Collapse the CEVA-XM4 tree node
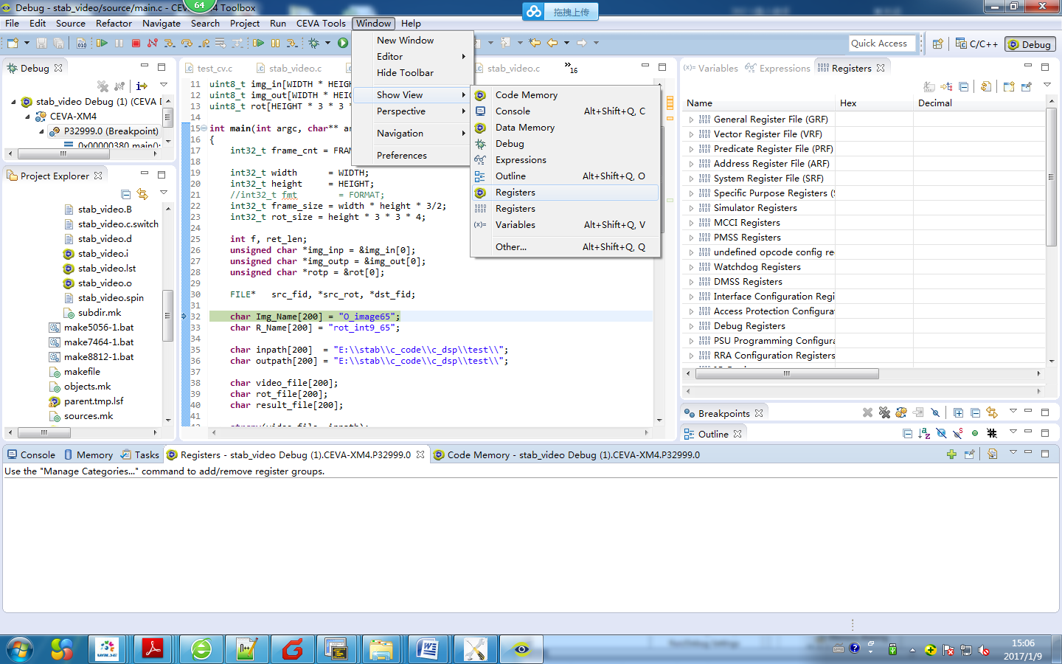This screenshot has width=1062, height=664. (x=28, y=117)
